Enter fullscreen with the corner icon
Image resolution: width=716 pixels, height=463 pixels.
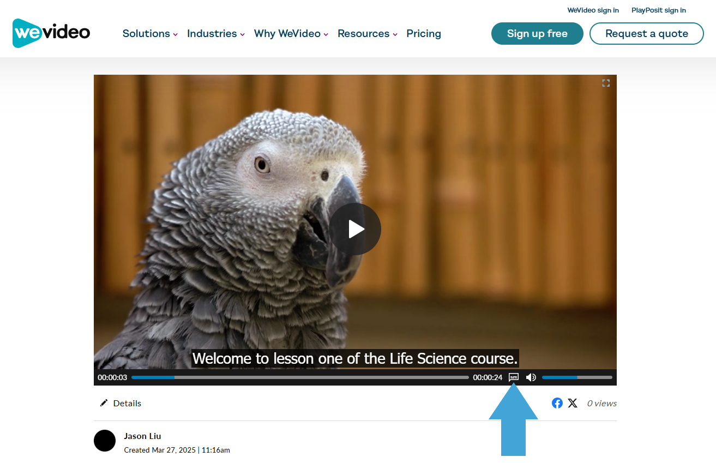point(606,83)
